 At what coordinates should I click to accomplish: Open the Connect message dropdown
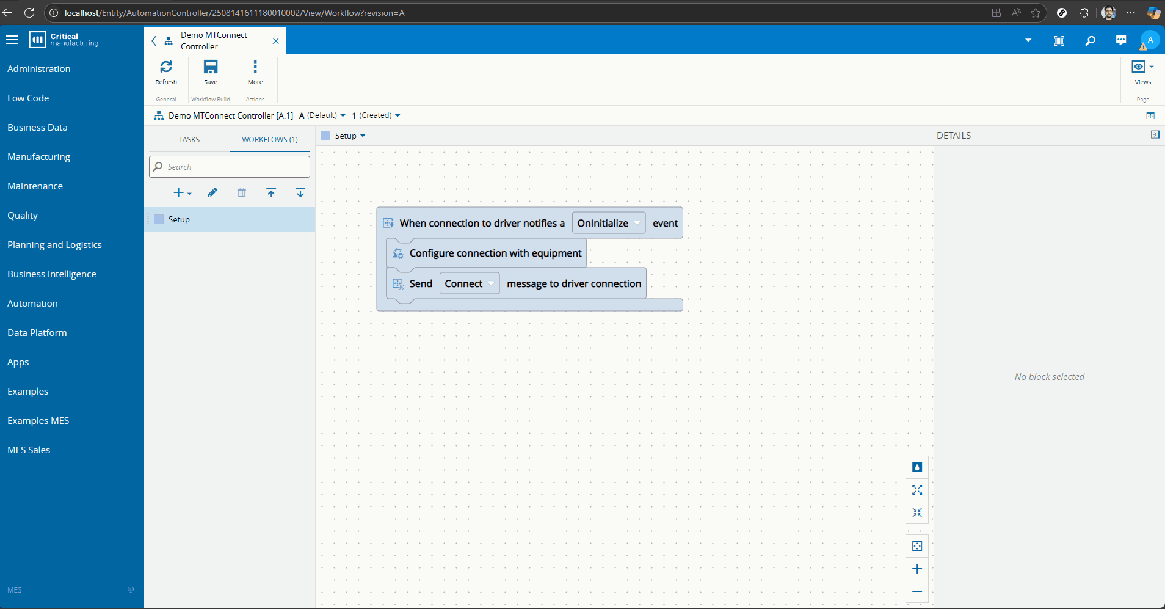[470, 283]
